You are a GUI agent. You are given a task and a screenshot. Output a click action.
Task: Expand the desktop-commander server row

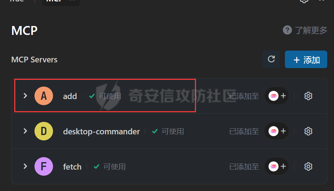[25, 131]
